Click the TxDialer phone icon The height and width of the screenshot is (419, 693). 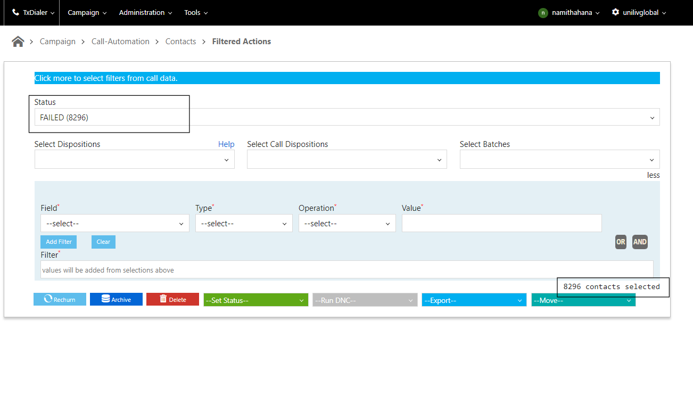click(x=16, y=12)
